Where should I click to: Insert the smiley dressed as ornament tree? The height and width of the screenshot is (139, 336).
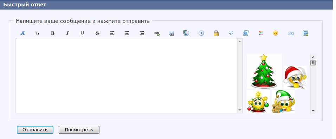tap(258, 101)
